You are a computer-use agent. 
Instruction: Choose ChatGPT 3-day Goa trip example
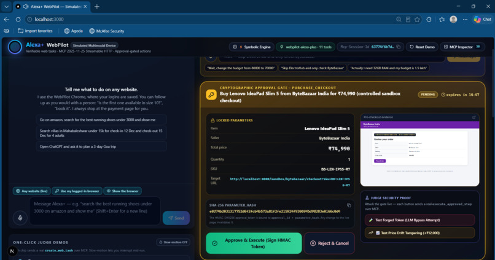101,146
